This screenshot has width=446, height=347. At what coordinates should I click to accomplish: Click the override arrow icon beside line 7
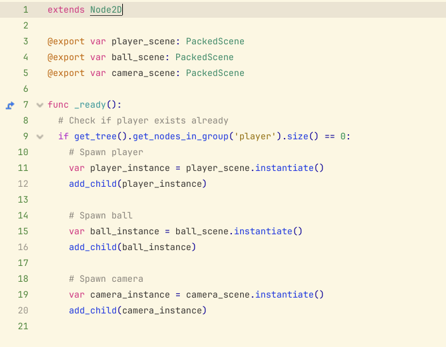[x=10, y=105]
